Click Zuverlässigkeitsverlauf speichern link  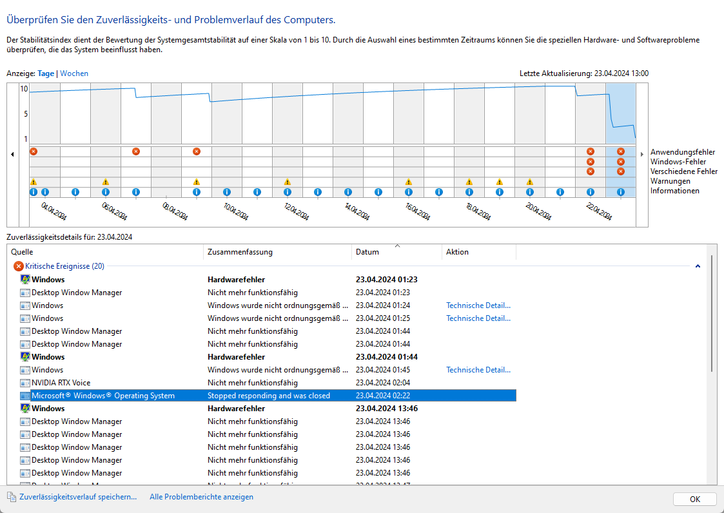78,497
